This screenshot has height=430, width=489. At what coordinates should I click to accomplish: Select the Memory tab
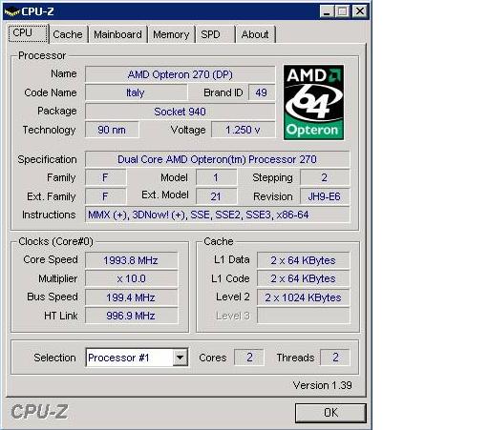click(171, 34)
